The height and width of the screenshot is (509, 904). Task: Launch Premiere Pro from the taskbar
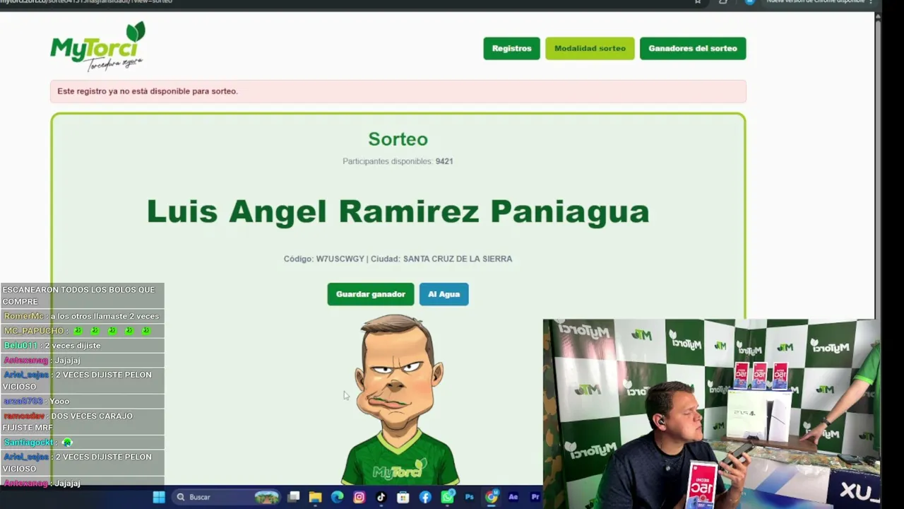(535, 497)
